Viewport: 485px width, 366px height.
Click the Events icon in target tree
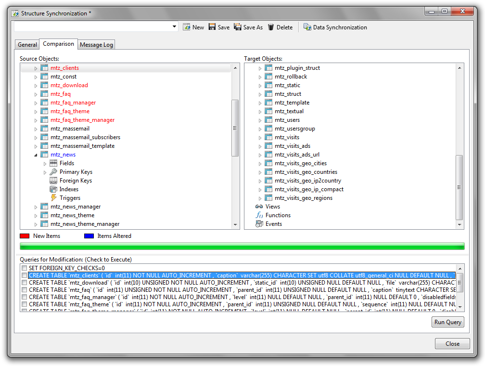pyautogui.click(x=259, y=223)
